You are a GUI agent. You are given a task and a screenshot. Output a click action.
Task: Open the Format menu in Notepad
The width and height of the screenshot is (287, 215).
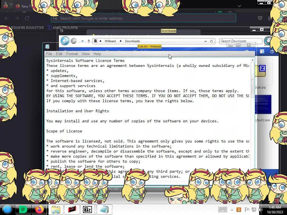point(72,54)
